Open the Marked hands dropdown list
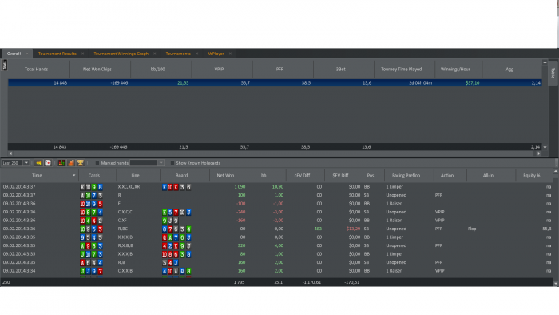559x315 pixels. pos(161,163)
